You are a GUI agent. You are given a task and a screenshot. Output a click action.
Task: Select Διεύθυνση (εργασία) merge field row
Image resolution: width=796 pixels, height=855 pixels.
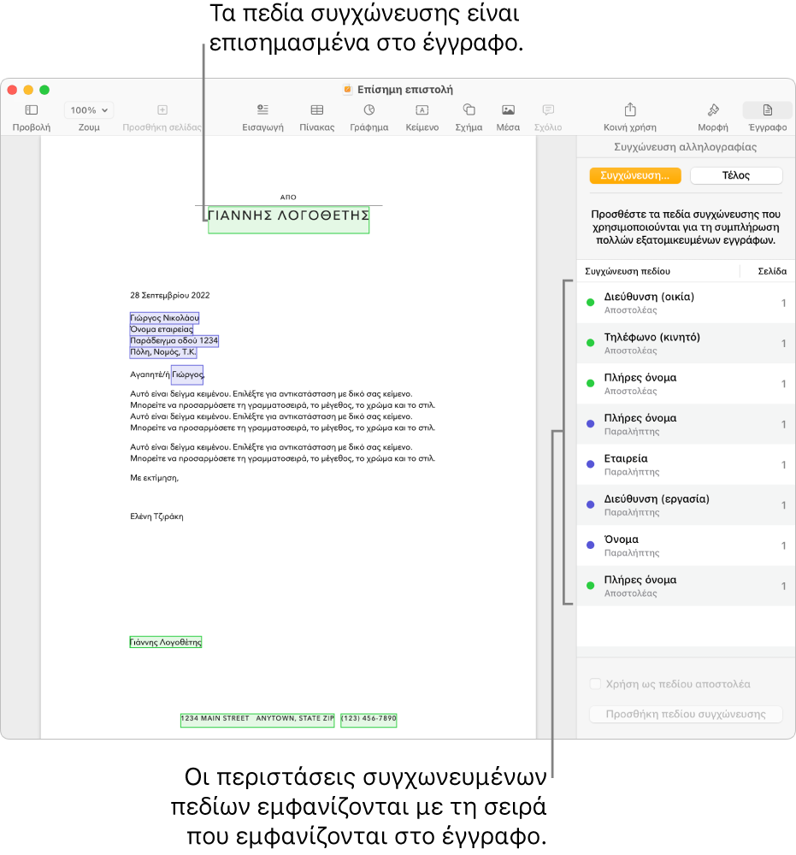(x=686, y=505)
